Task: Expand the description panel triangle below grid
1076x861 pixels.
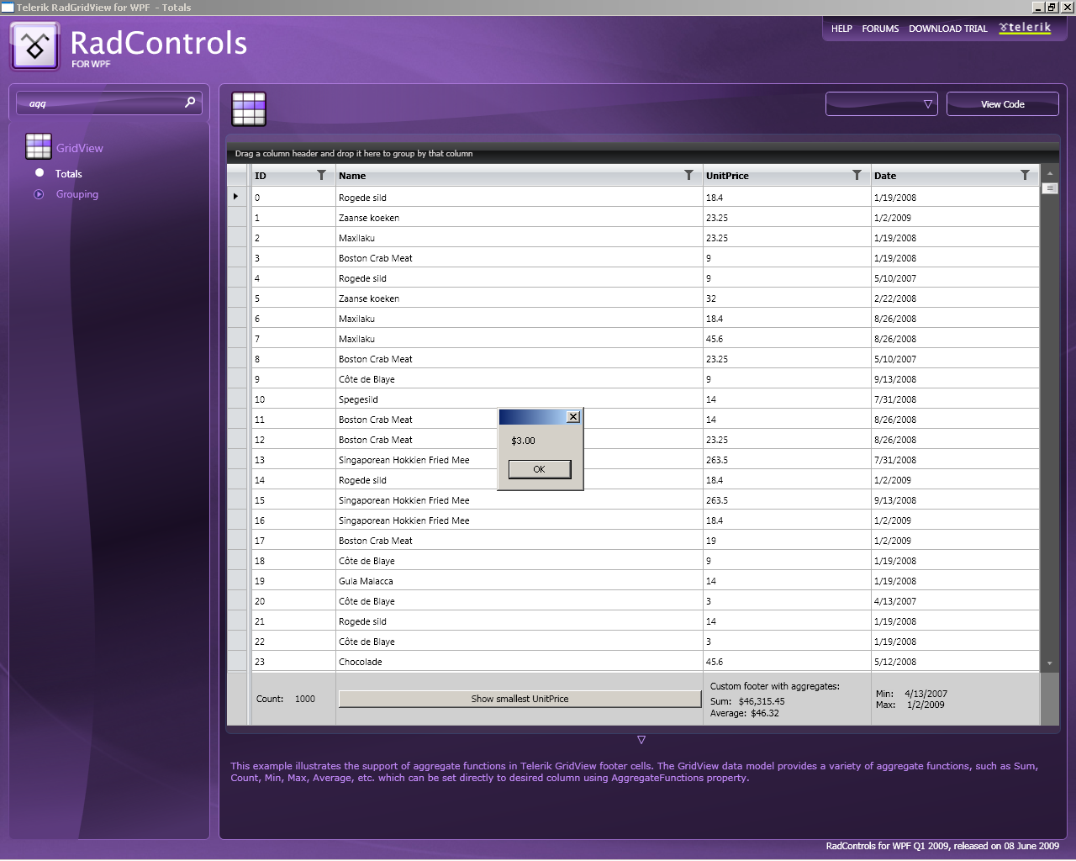Action: pyautogui.click(x=641, y=740)
